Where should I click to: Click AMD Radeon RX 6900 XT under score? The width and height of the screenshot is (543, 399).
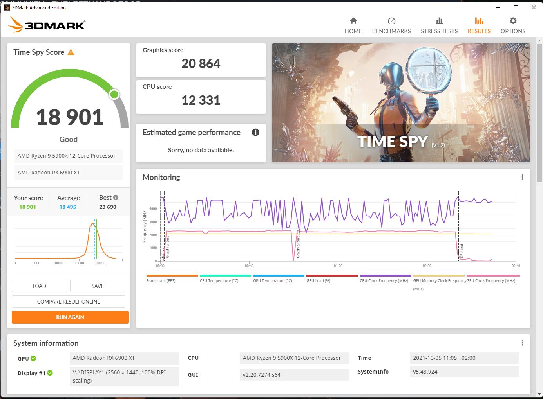(69, 173)
